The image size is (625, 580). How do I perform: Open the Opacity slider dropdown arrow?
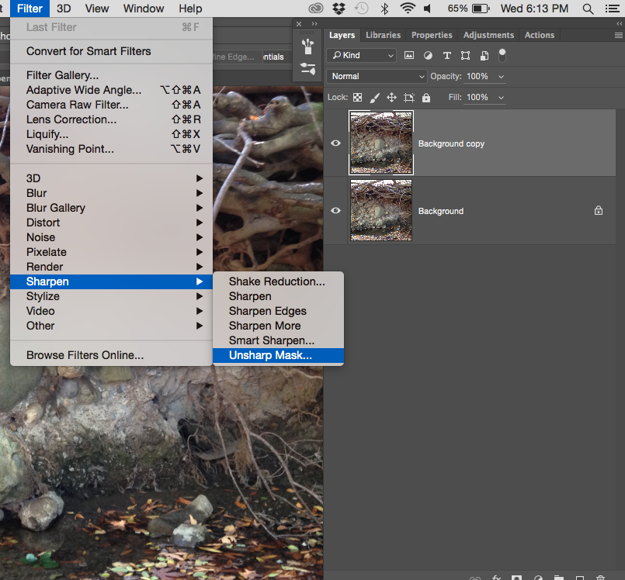[501, 77]
